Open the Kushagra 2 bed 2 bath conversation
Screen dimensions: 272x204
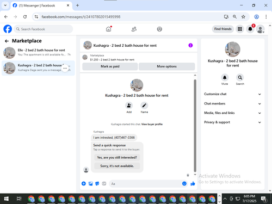coord(38,68)
